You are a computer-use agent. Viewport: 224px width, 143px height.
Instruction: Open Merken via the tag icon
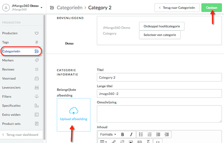(37, 60)
